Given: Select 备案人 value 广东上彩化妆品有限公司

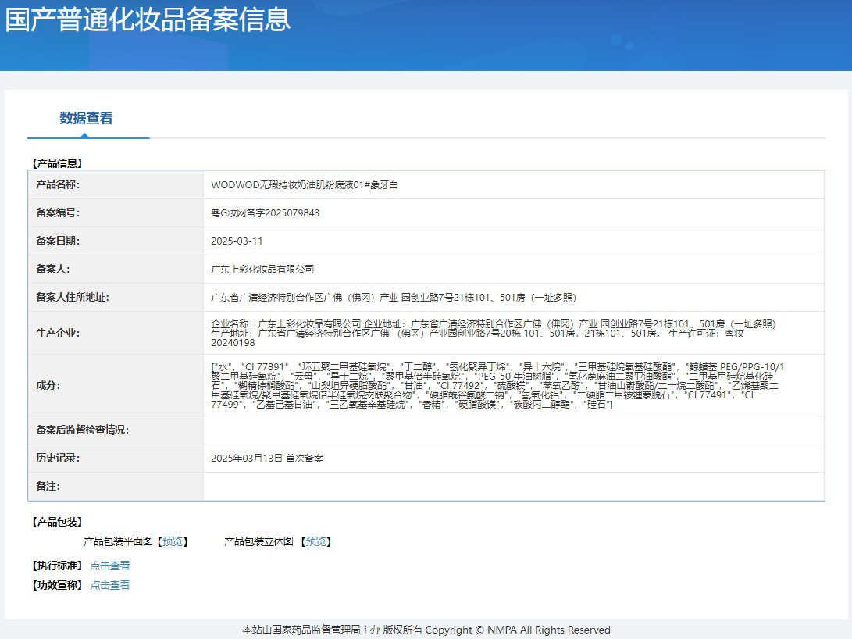Looking at the screenshot, I should pyautogui.click(x=262, y=269).
